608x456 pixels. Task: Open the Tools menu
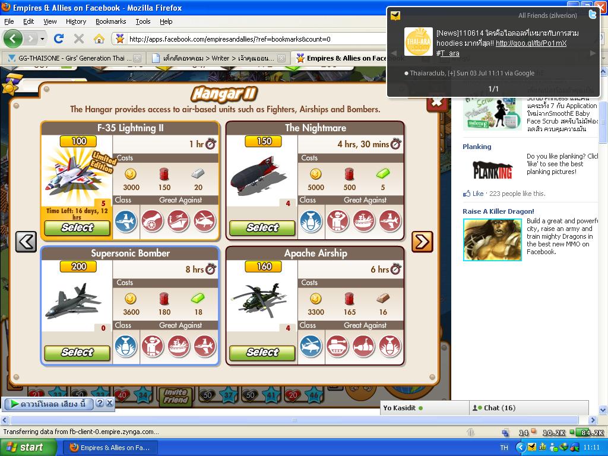(143, 21)
